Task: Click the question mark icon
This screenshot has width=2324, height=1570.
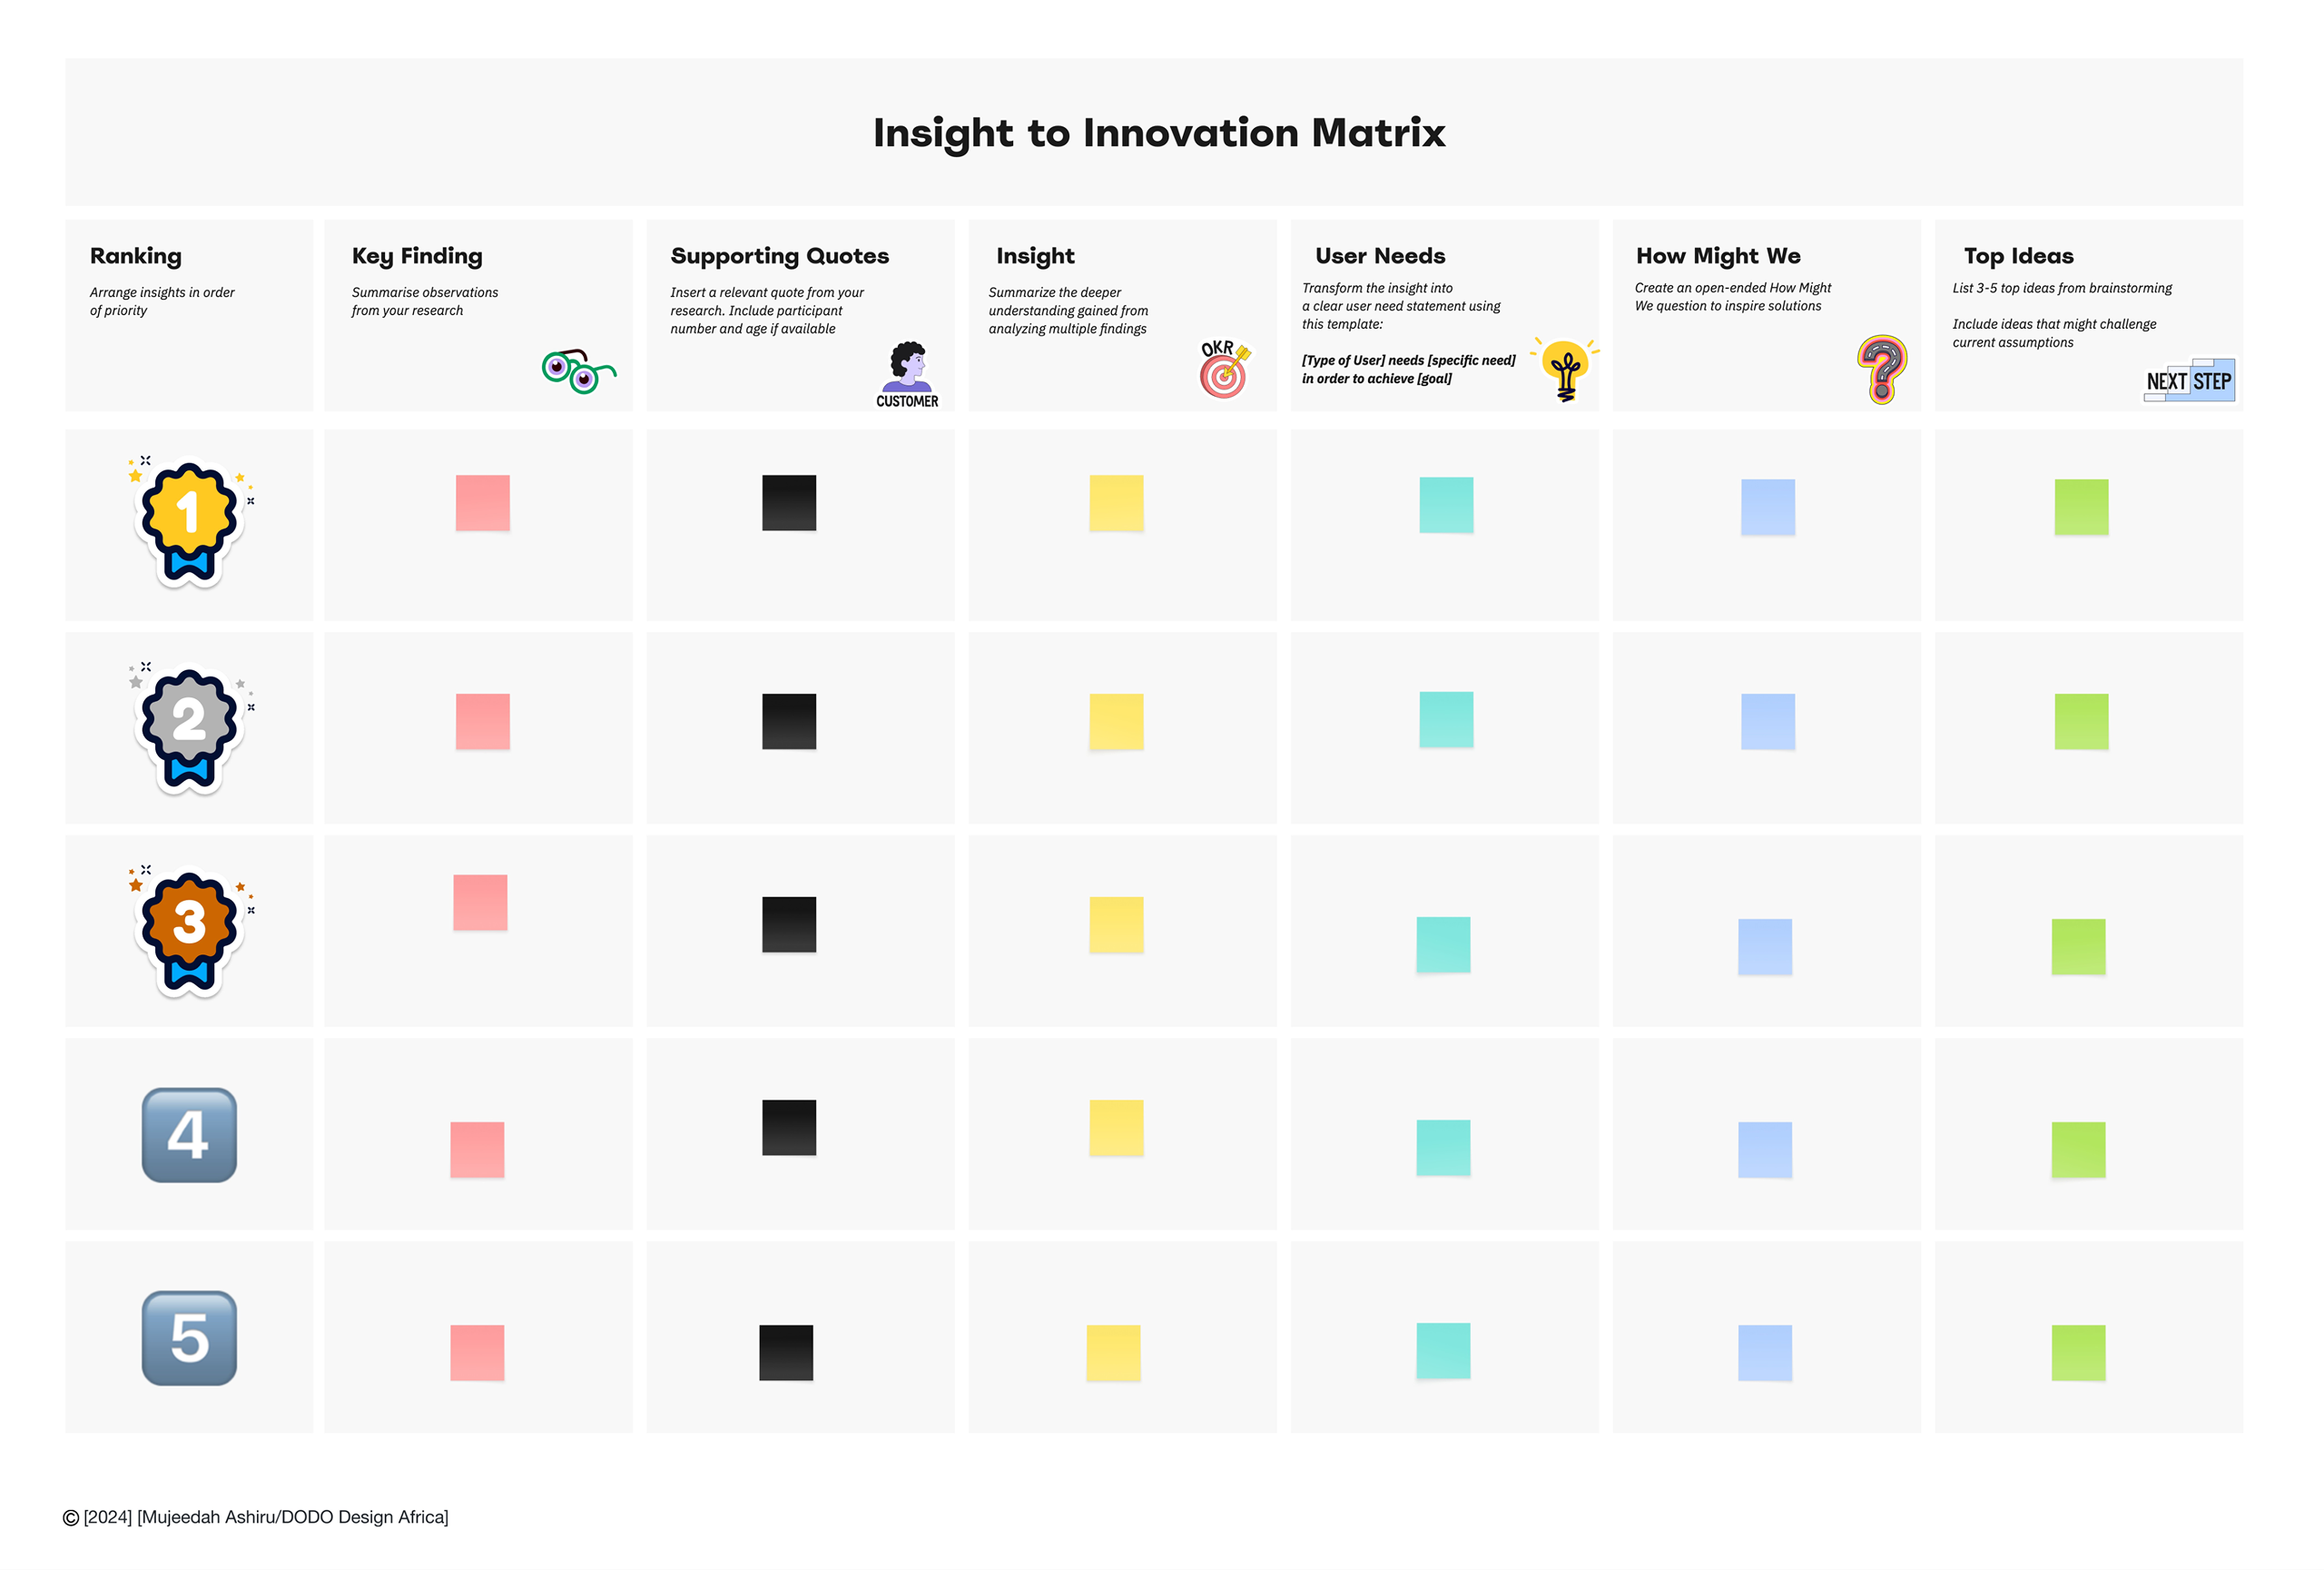Action: click(1881, 369)
